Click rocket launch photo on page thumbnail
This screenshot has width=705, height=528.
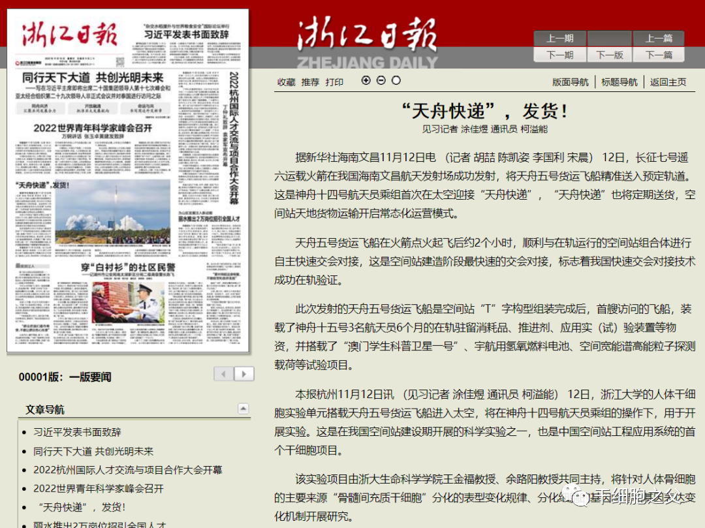[113, 211]
